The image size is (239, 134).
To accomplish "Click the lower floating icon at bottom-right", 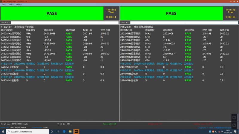I will (235, 125).
